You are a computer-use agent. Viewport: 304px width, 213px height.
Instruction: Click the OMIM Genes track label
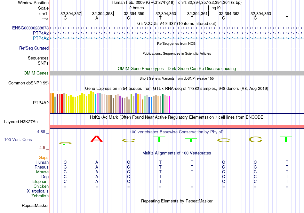[x=36, y=73]
